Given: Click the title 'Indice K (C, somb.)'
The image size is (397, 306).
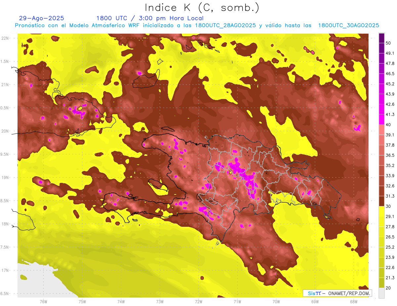Looking at the screenshot, I should 202,8.
